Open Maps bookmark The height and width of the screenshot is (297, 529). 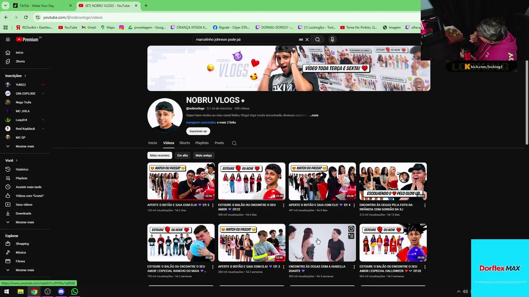[x=107, y=28]
